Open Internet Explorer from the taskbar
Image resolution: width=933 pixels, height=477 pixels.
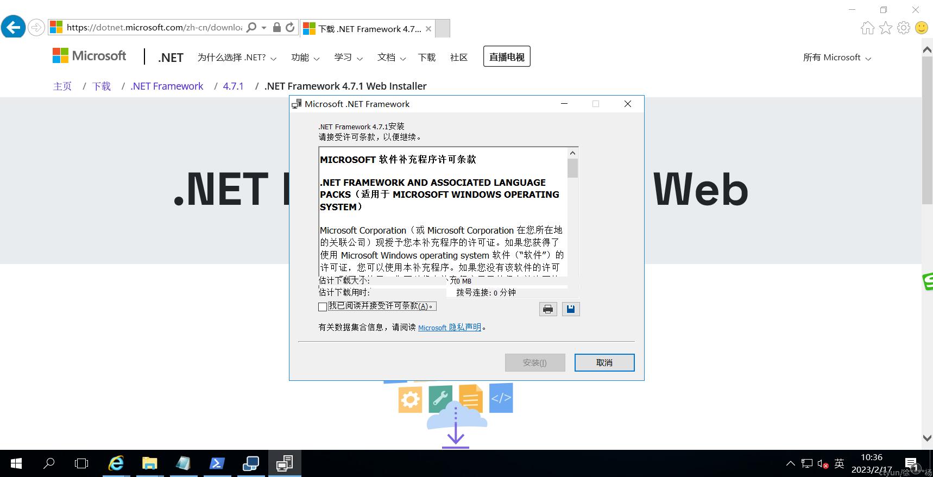[116, 463]
